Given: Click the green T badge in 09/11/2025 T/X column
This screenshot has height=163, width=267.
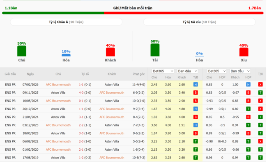Looking at the screenshot, I should 260,93.
